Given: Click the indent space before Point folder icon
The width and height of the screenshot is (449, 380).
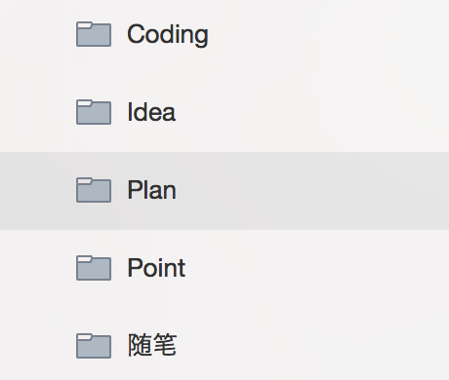Looking at the screenshot, I should [38, 268].
